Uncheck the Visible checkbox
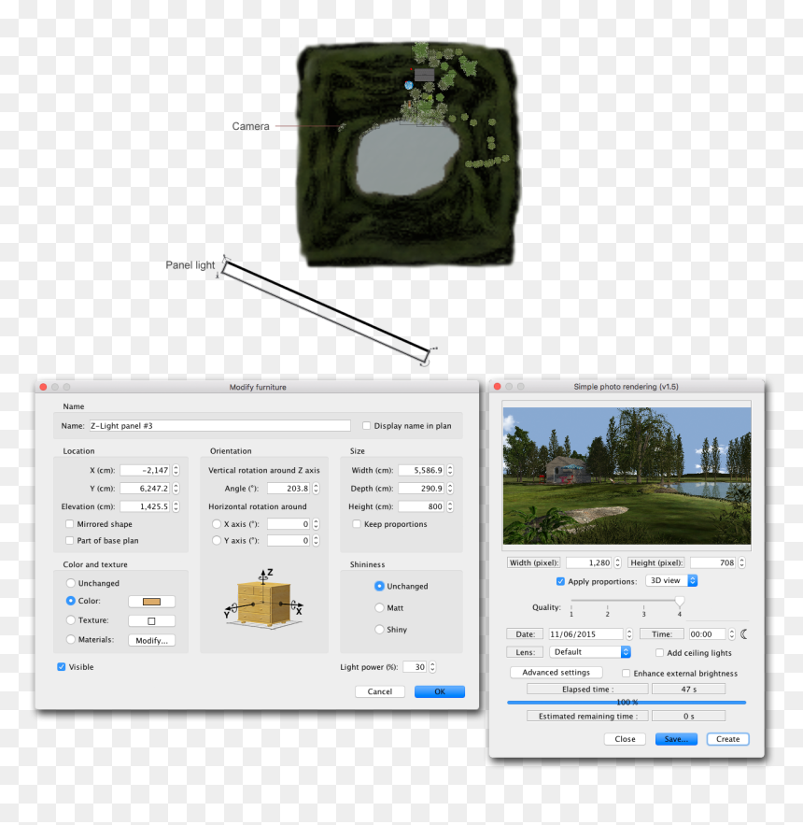This screenshot has height=825, width=803. coord(62,666)
